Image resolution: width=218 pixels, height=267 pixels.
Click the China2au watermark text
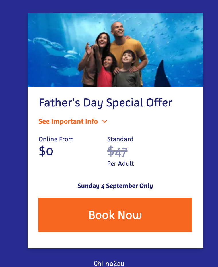pyautogui.click(x=109, y=263)
